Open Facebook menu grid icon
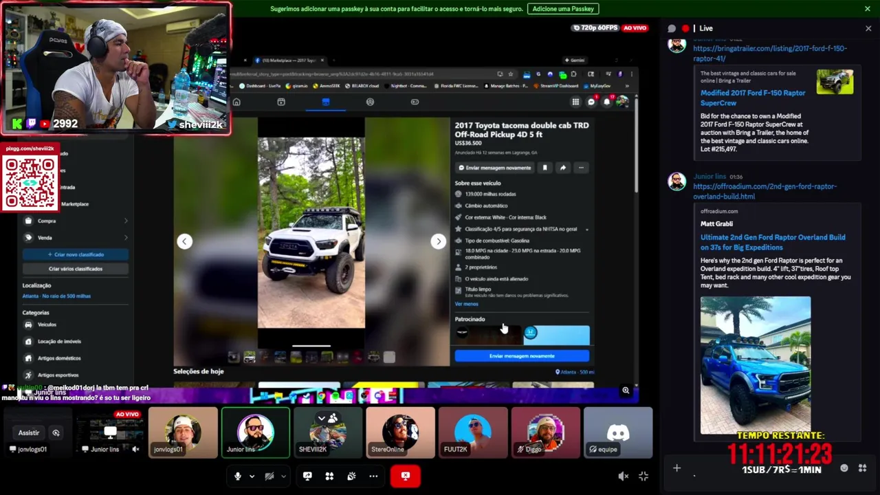The width and height of the screenshot is (880, 495). [575, 102]
